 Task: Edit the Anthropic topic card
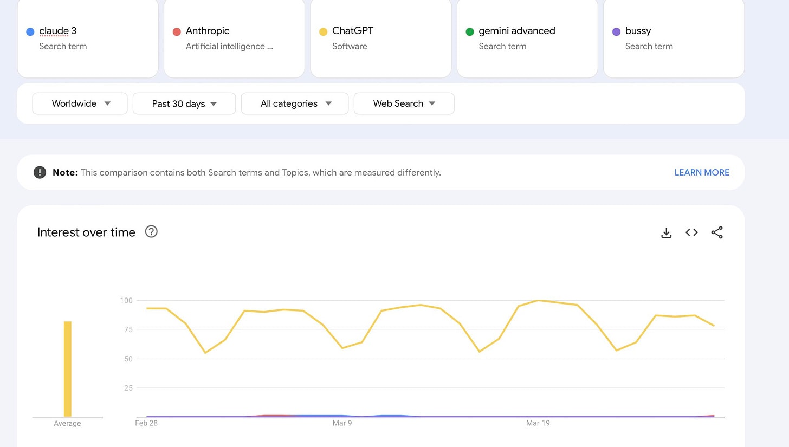(x=234, y=38)
